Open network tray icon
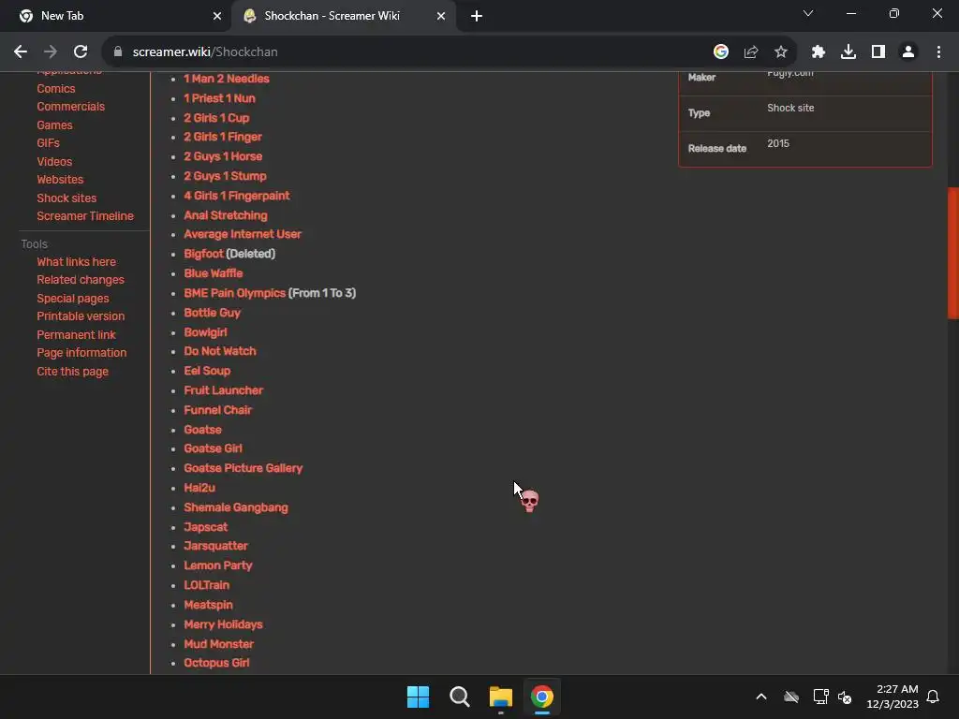Screen dimensions: 959x719 pyautogui.click(x=820, y=697)
